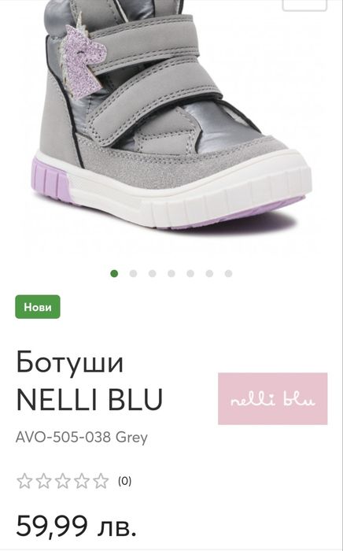Jump to the fifth carousel dot

190,273
